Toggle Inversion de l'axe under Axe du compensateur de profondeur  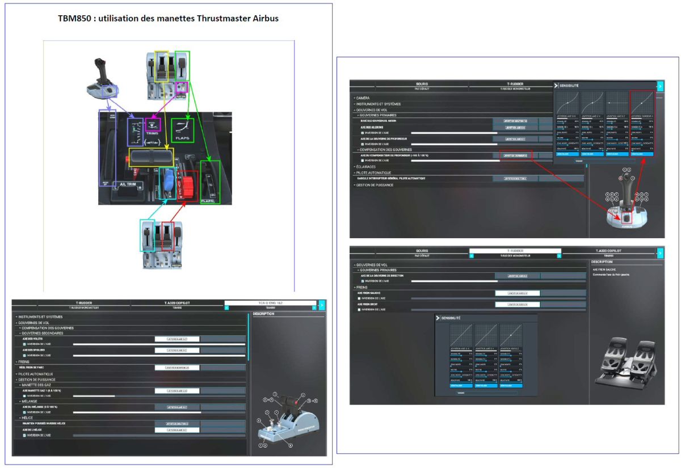[363, 161]
